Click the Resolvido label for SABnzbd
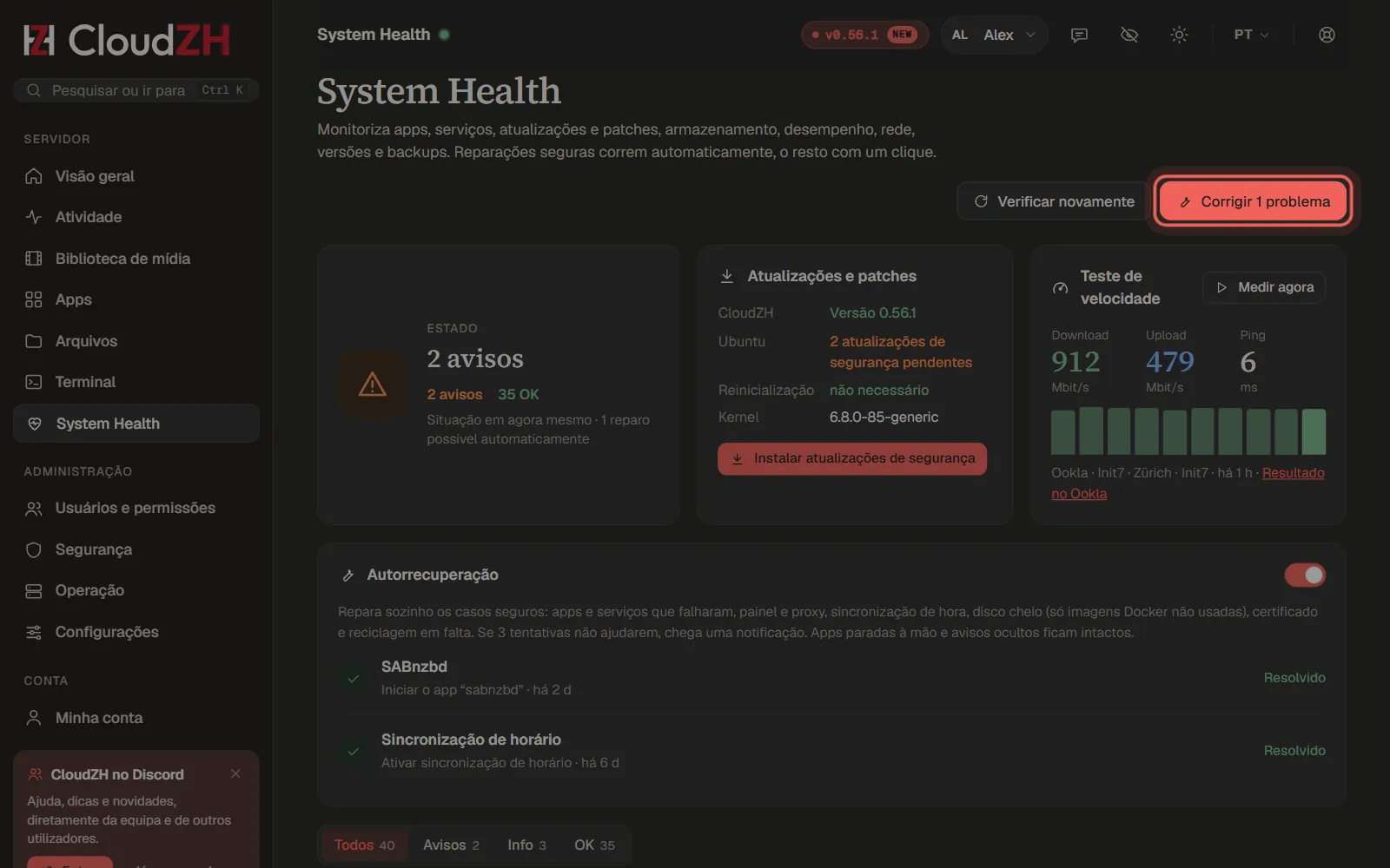 tap(1294, 678)
